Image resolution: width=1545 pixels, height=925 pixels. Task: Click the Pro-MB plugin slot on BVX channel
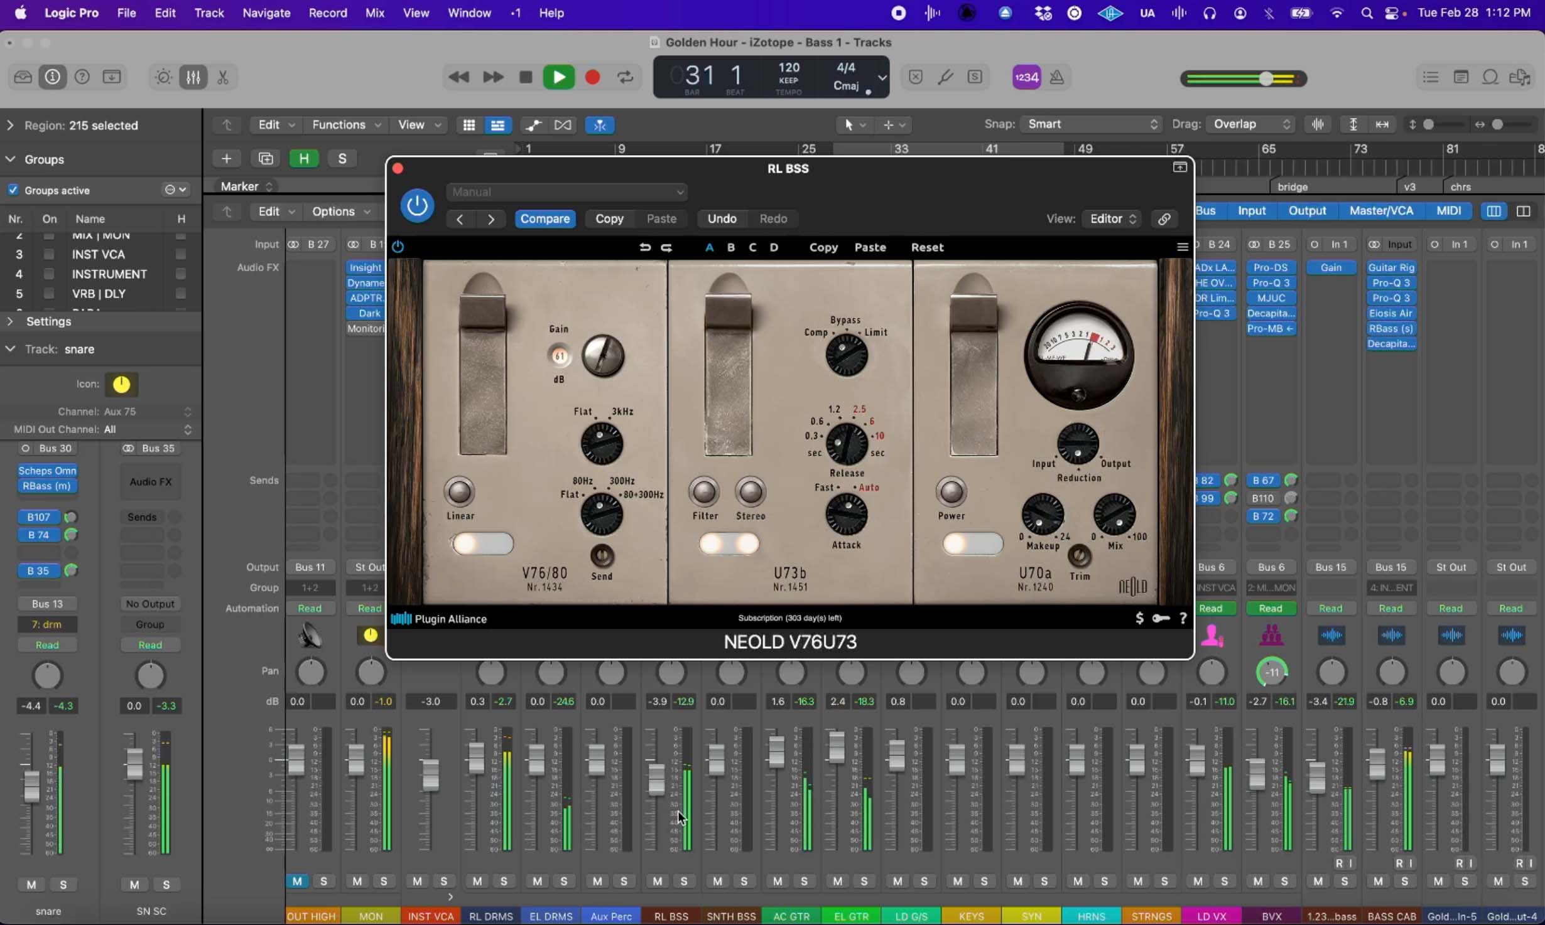pyautogui.click(x=1271, y=328)
